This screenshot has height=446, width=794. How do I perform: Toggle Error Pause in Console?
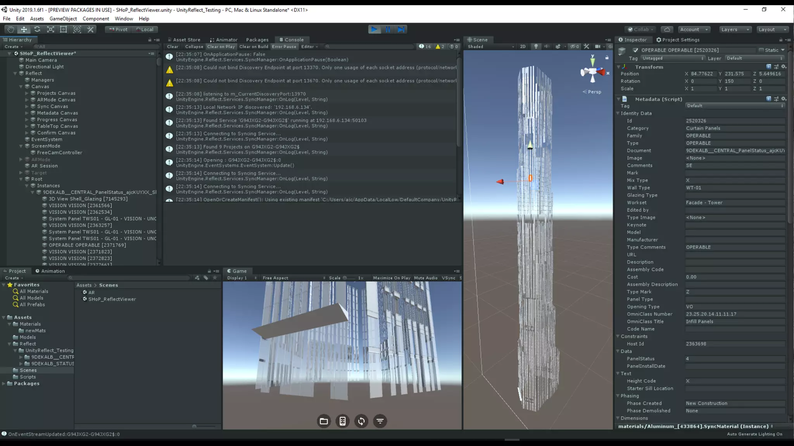(284, 46)
